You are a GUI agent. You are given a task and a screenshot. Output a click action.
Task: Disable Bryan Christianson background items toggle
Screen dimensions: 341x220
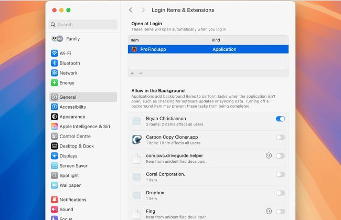[280, 119]
